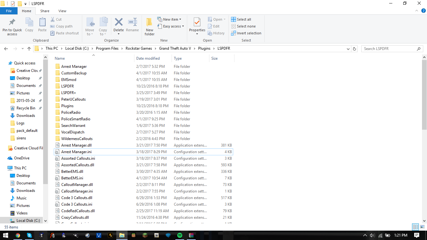Click the New folder icon in title bar
Image resolution: width=427 pixels, height=240 pixels.
click(20, 3)
